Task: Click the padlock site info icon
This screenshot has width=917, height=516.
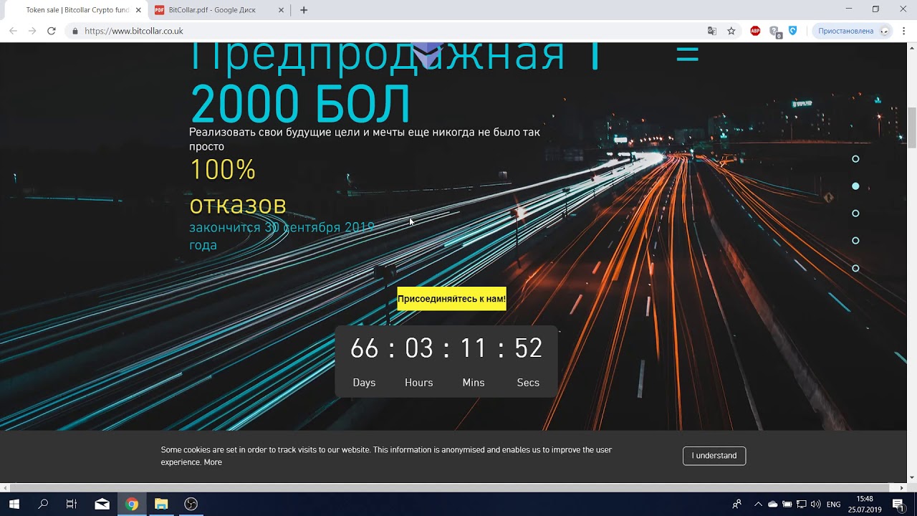Action: [x=75, y=31]
